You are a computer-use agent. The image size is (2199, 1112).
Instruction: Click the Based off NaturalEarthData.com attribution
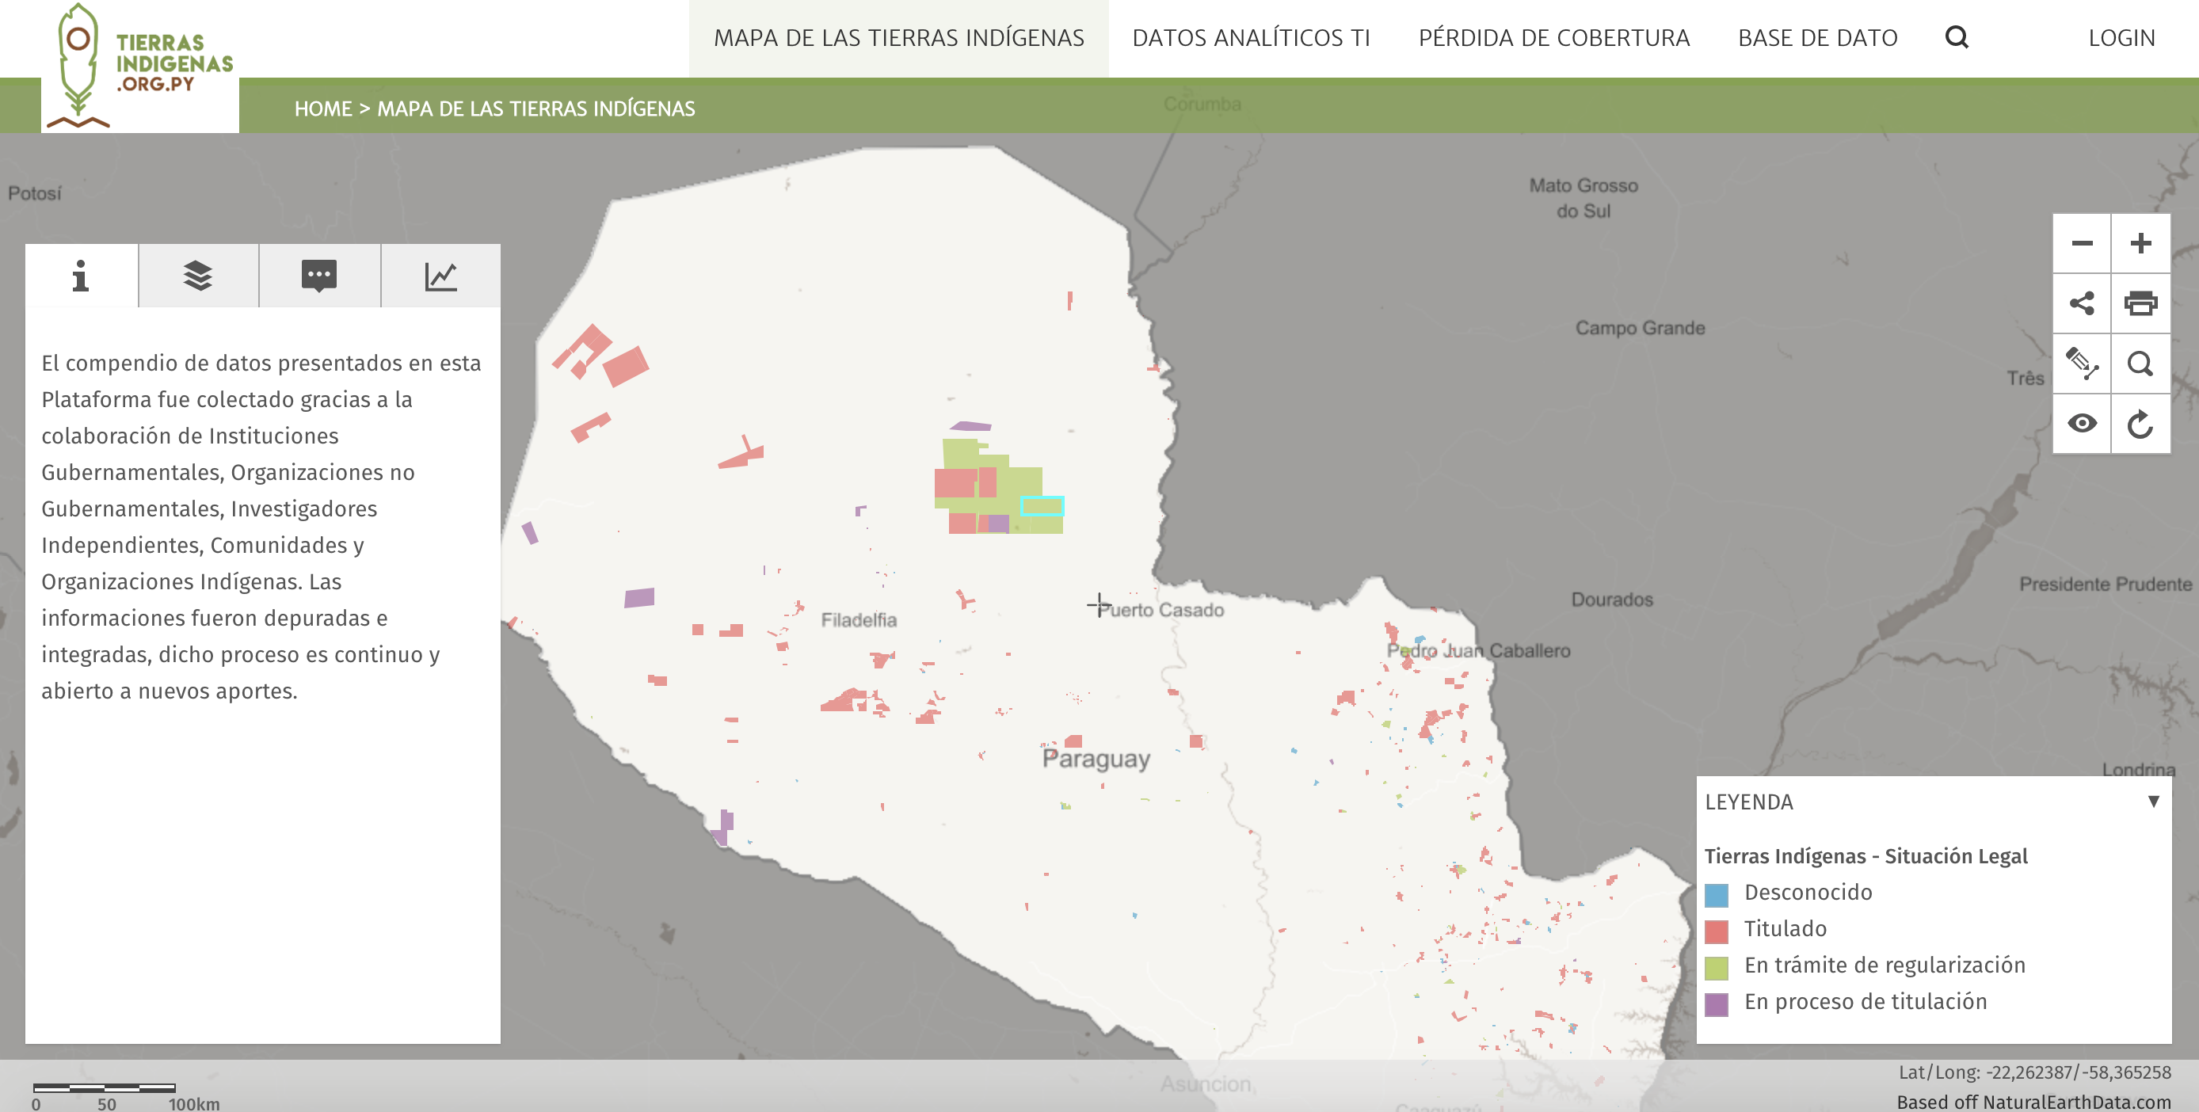2033,1102
